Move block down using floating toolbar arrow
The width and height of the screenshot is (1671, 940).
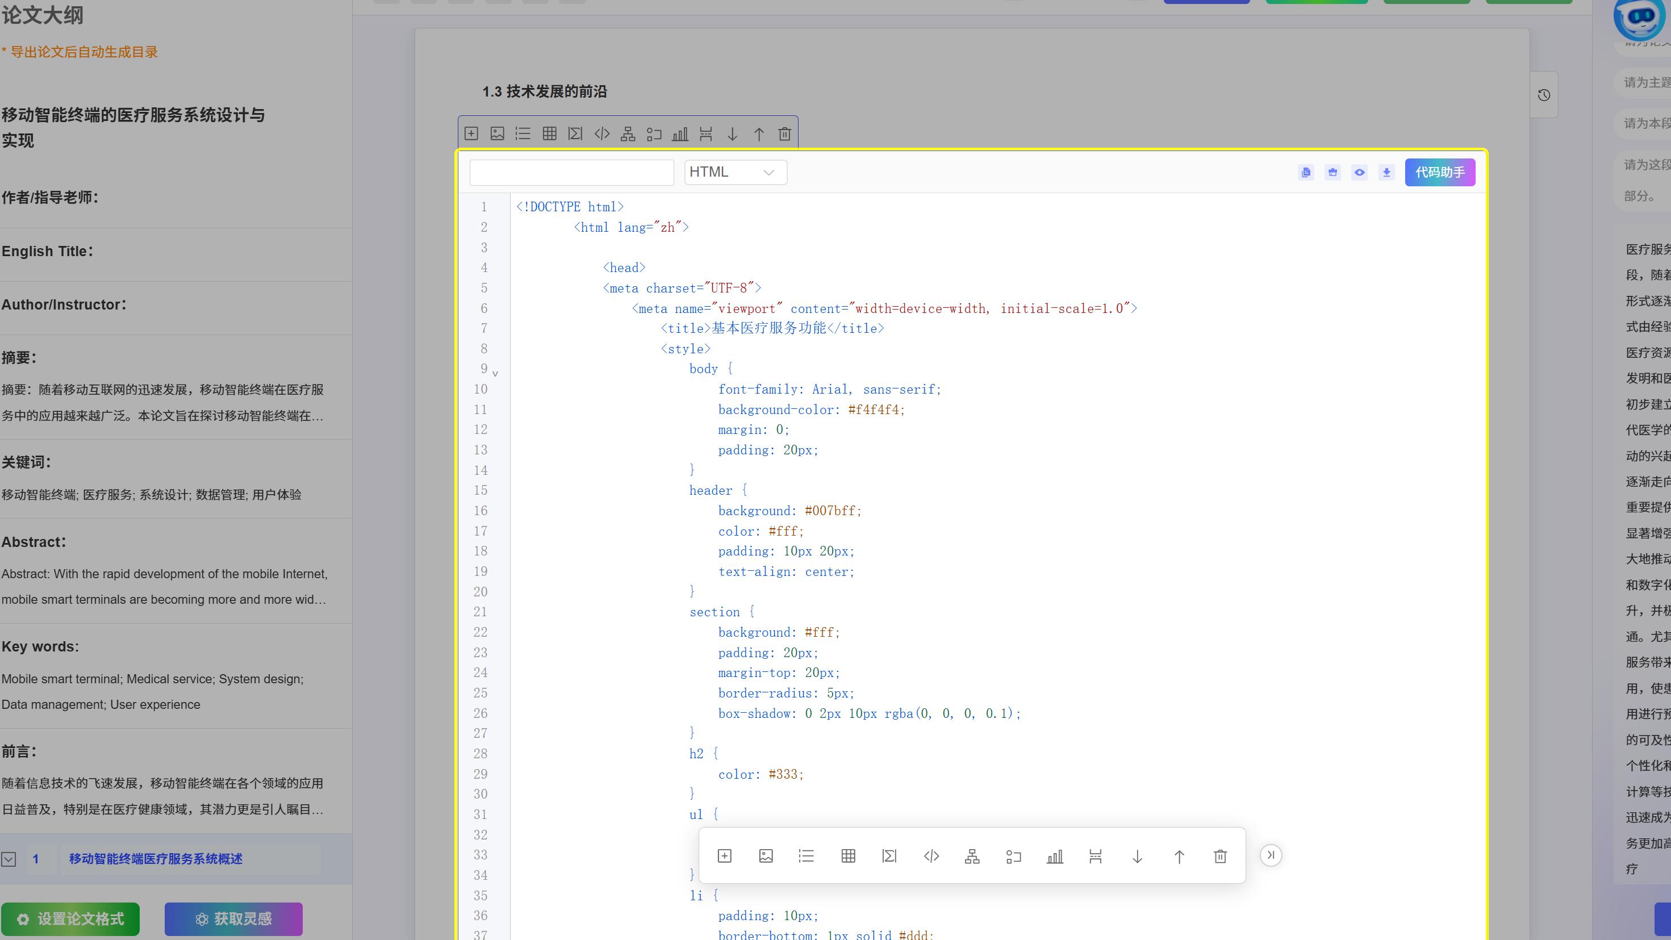pyautogui.click(x=1137, y=857)
